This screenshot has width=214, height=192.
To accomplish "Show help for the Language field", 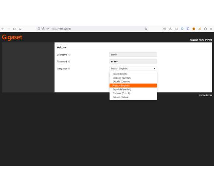I will point(69,69).
